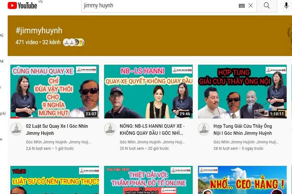Play the 'HỢP TUNG GIẢI CỨU THẦY ÔNG NỘI' thumbnail
292x194 pixels.
click(x=242, y=92)
